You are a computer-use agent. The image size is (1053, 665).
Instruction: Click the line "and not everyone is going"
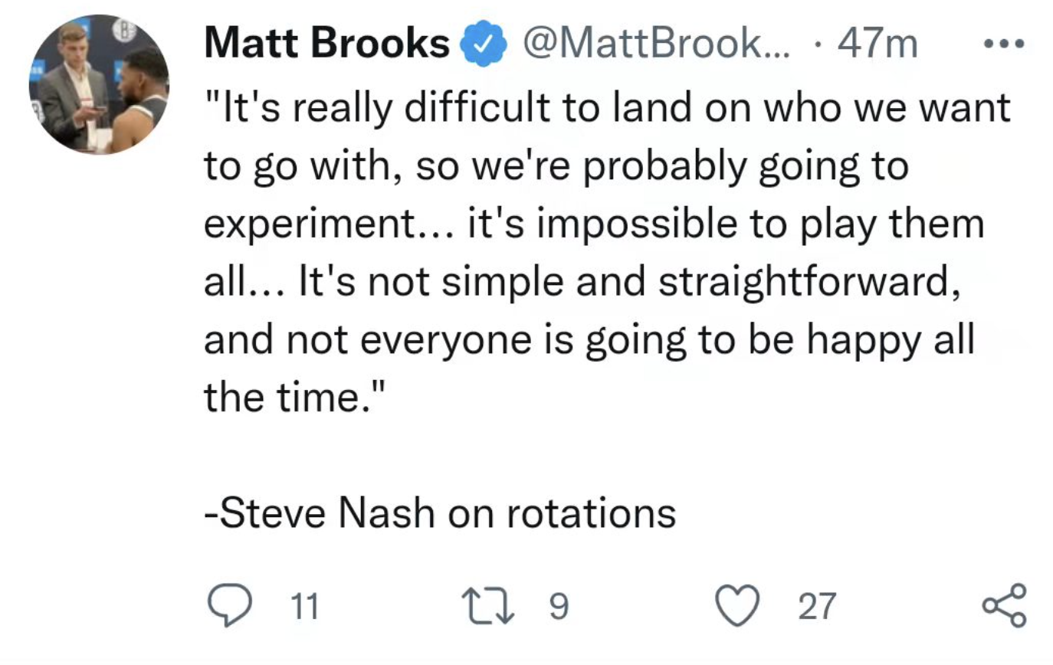tap(589, 339)
